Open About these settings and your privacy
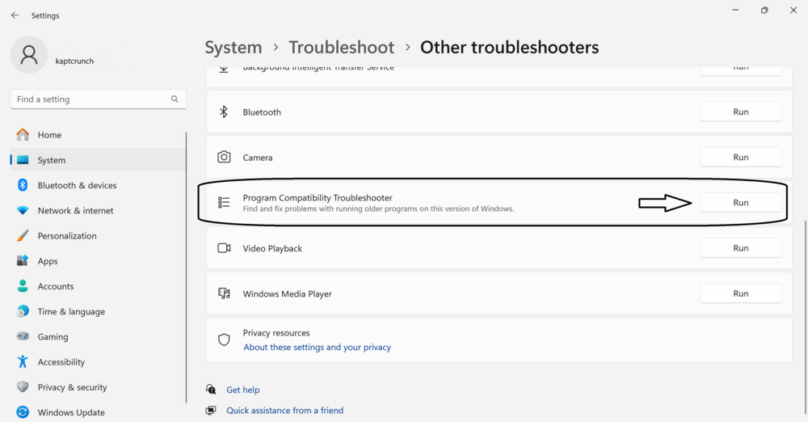Viewport: 808px width, 422px height. (x=317, y=348)
